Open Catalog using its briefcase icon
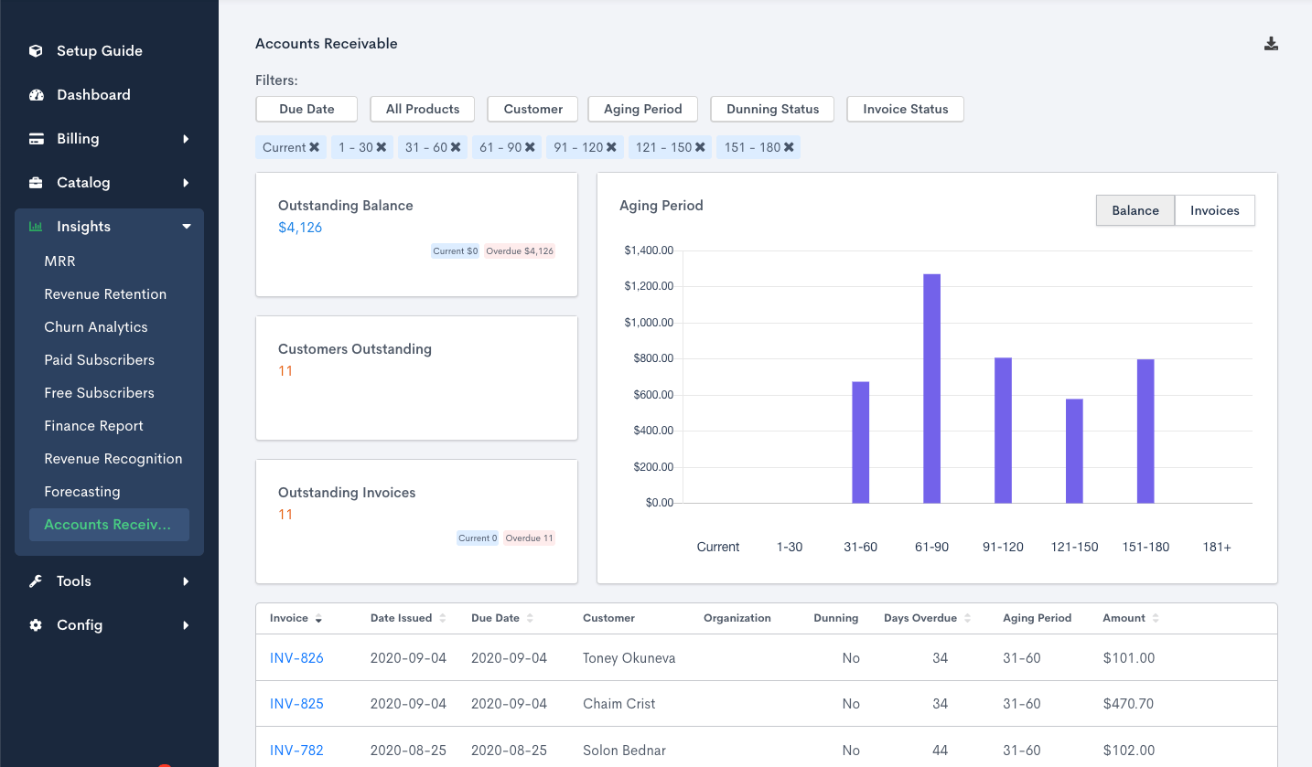The width and height of the screenshot is (1312, 767). tap(35, 182)
